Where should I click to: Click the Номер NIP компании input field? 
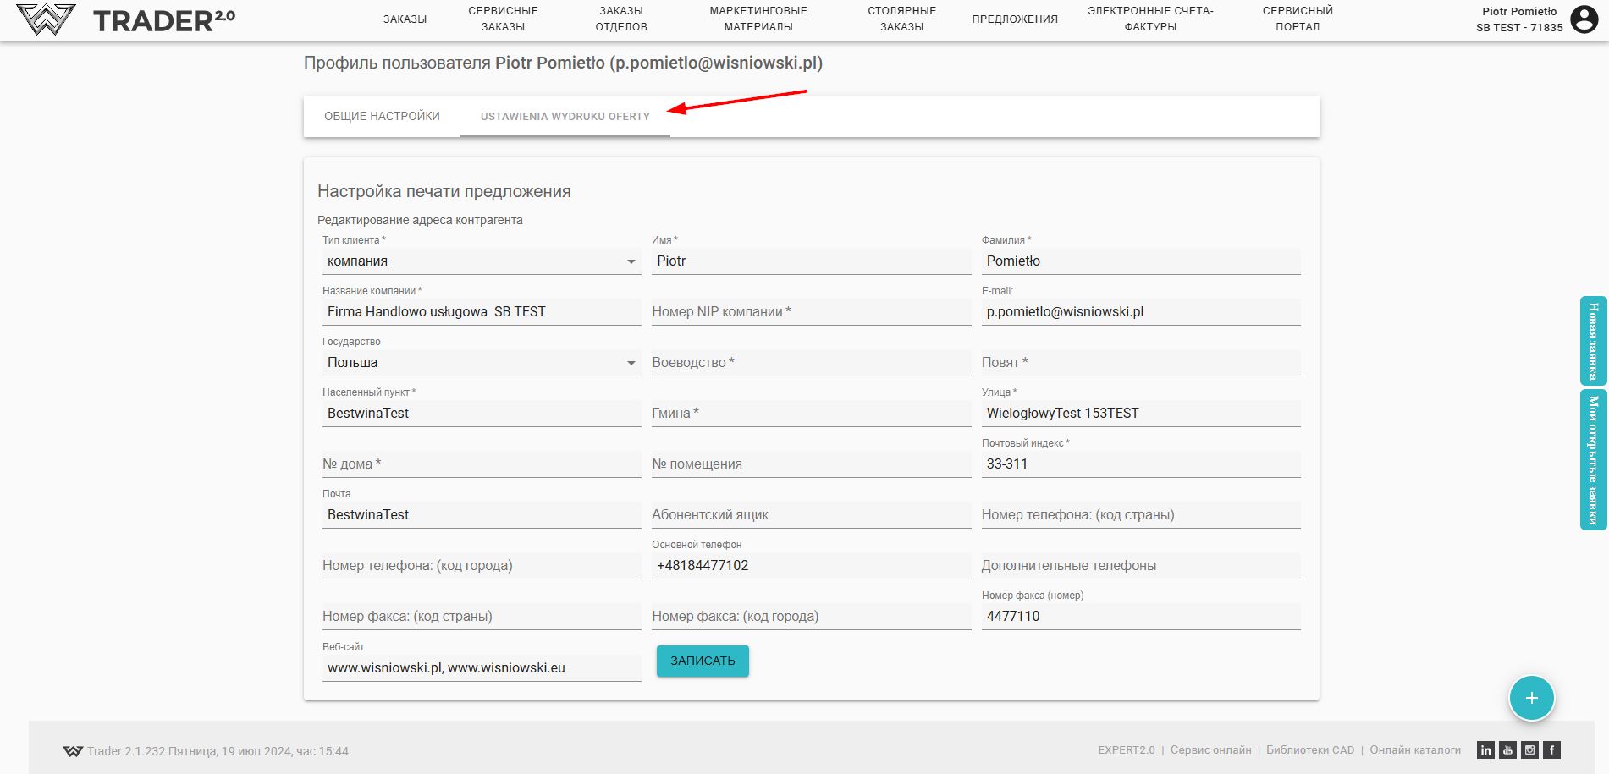[x=811, y=312]
